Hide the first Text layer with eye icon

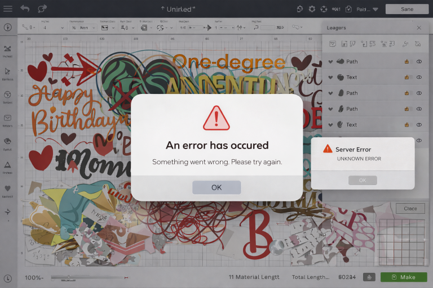pyautogui.click(x=419, y=78)
